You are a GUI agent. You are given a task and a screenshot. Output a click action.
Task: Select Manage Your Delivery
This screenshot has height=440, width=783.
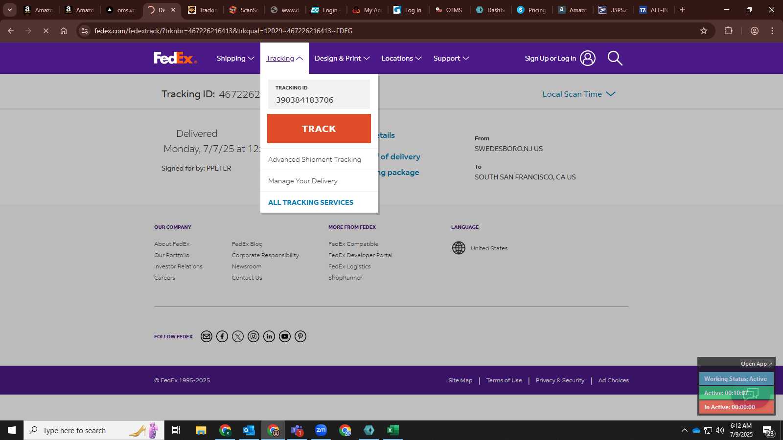pyautogui.click(x=303, y=181)
